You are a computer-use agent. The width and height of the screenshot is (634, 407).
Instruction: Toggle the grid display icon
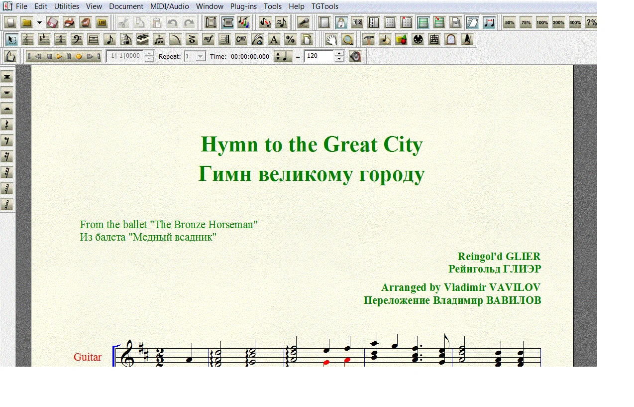390,22
